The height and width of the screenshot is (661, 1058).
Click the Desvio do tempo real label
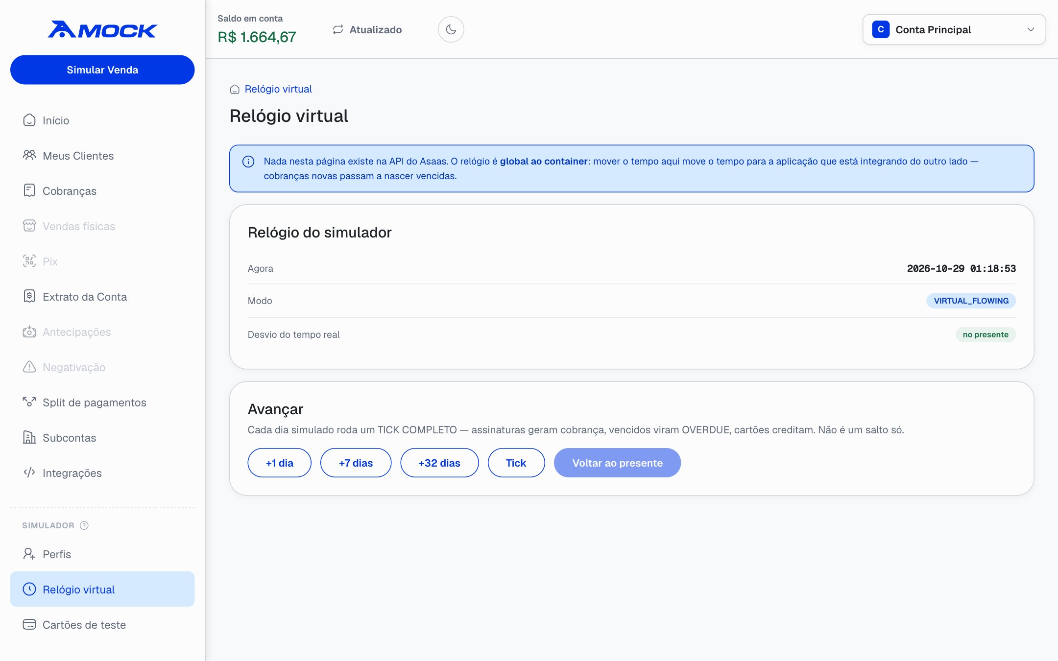pos(293,334)
